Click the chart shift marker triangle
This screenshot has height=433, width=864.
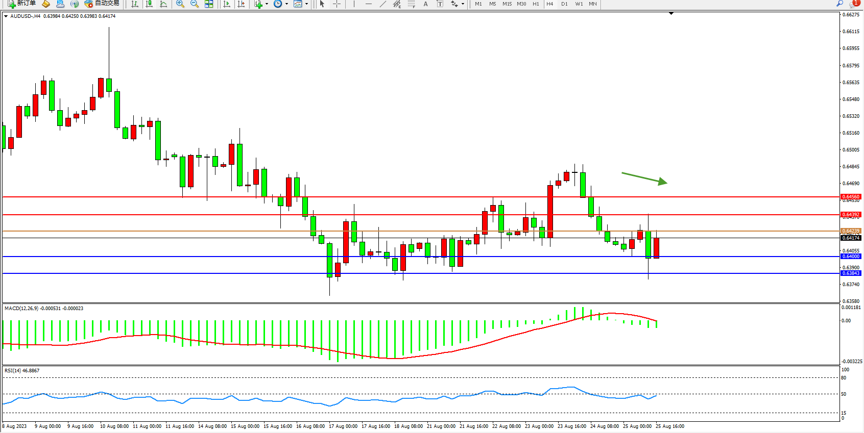671,13
